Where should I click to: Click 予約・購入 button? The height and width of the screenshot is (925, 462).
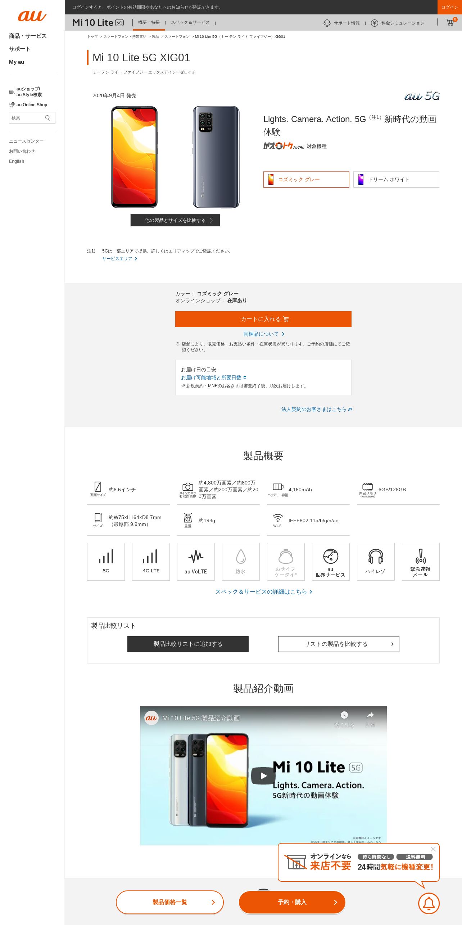pos(292,902)
